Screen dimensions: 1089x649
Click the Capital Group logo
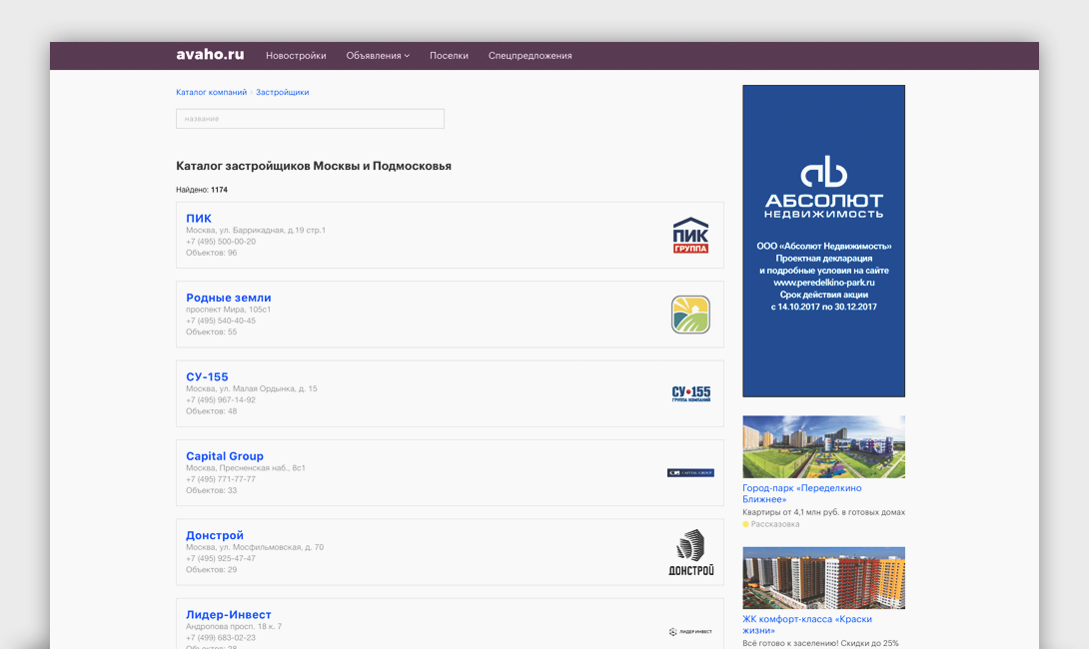[690, 472]
